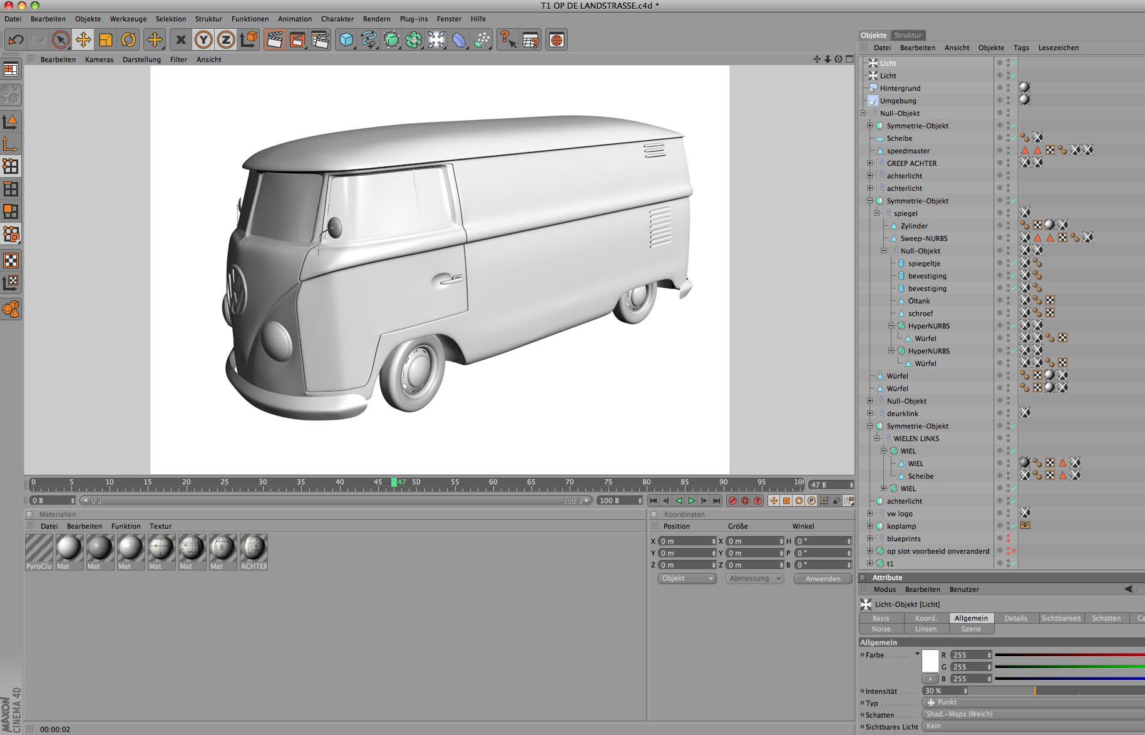Toggle the X axis lock

(181, 40)
